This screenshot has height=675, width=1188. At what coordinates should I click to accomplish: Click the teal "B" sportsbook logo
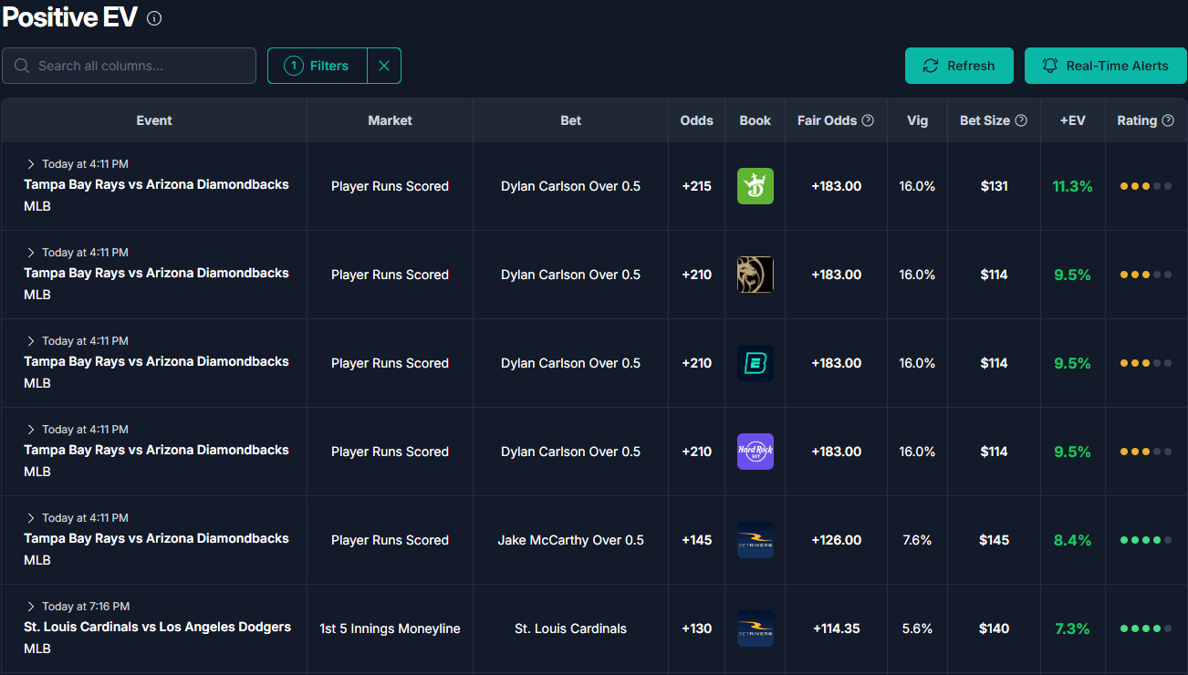[755, 362]
